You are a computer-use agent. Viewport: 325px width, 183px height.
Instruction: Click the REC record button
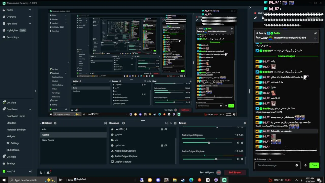[219, 172]
